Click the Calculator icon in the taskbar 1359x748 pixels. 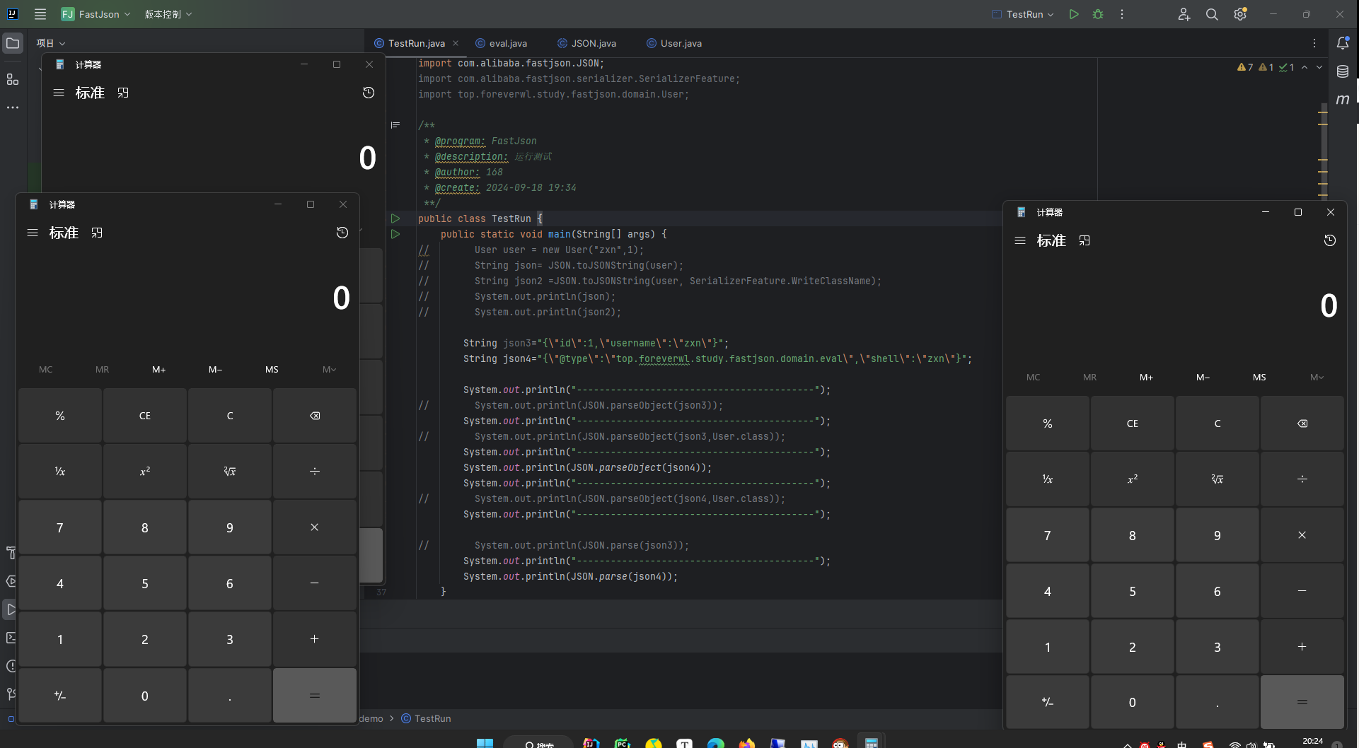point(872,742)
